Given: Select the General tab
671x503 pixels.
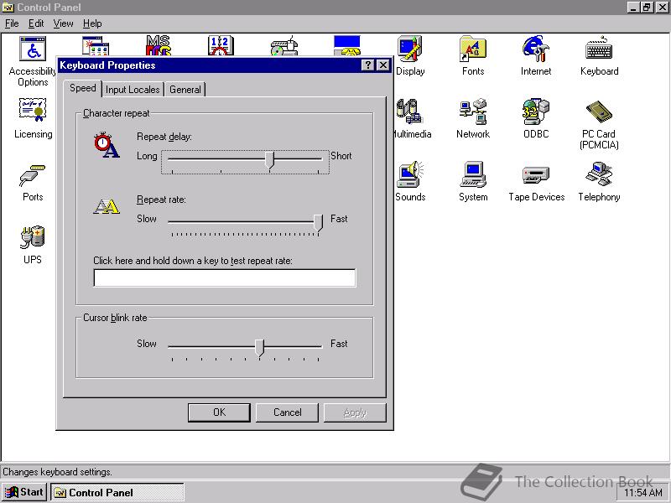Looking at the screenshot, I should tap(185, 89).
